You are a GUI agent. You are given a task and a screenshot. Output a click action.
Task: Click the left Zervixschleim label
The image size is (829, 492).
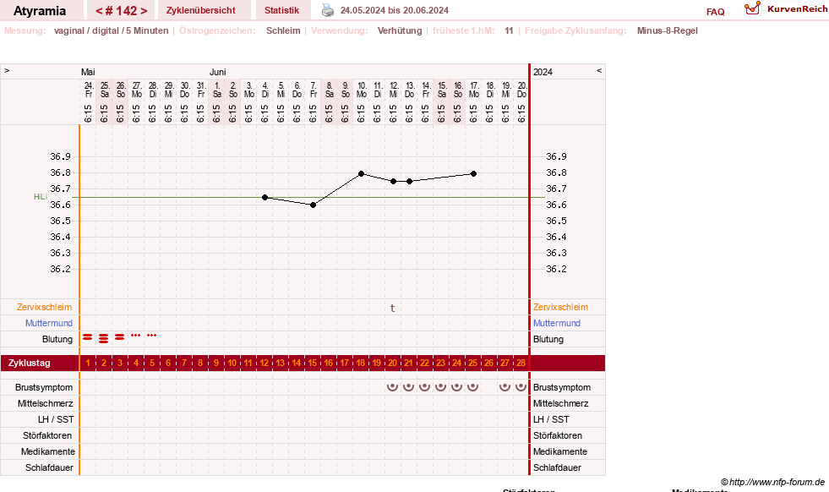[45, 307]
